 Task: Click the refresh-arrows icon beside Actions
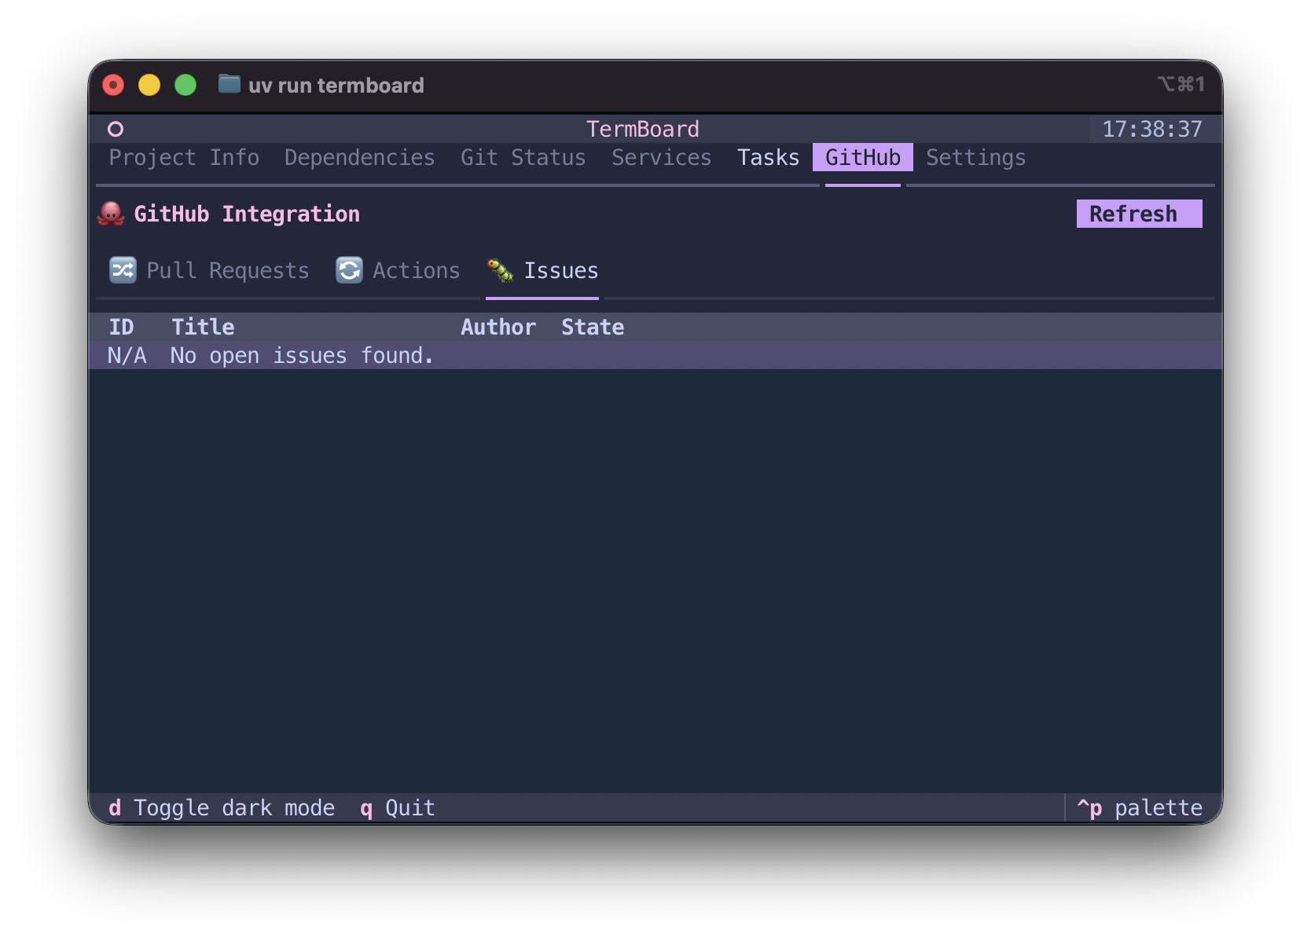(349, 270)
